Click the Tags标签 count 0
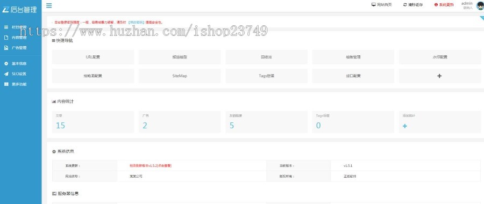 tap(318, 126)
